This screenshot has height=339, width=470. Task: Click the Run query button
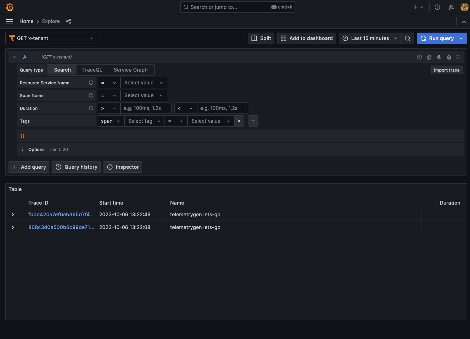pyautogui.click(x=438, y=38)
